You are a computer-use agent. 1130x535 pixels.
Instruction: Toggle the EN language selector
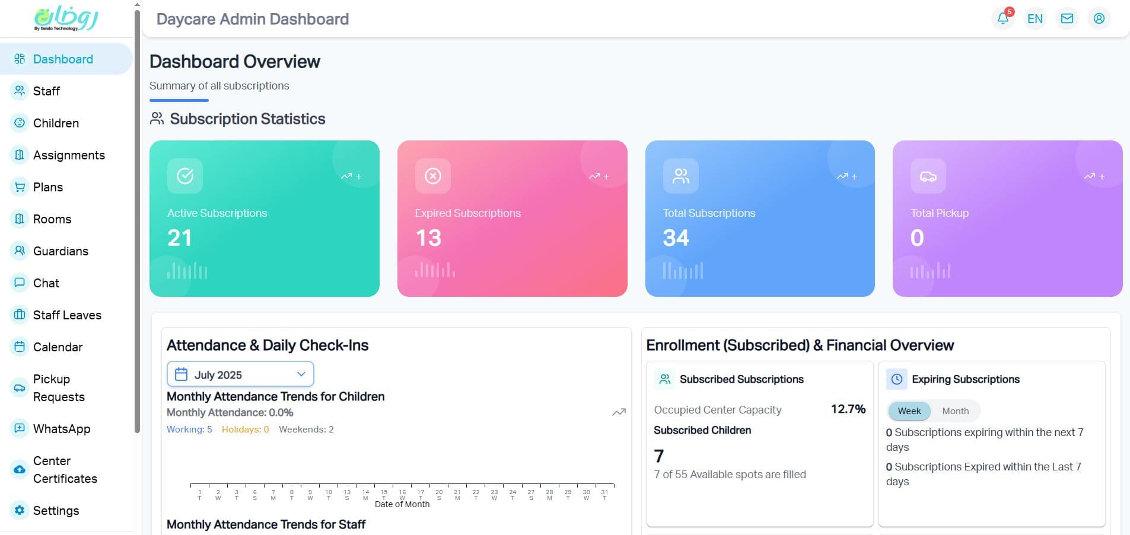click(x=1034, y=18)
